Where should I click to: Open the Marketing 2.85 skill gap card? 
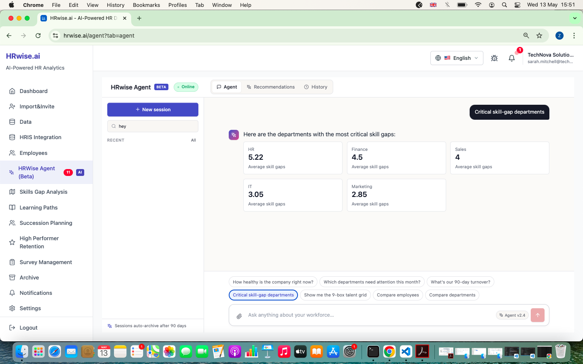point(396,195)
